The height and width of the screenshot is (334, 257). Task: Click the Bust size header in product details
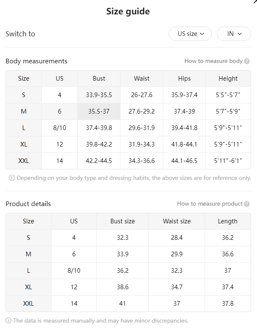(123, 221)
